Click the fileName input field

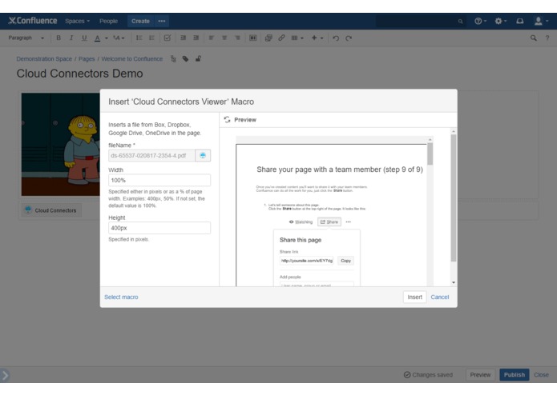coord(151,155)
